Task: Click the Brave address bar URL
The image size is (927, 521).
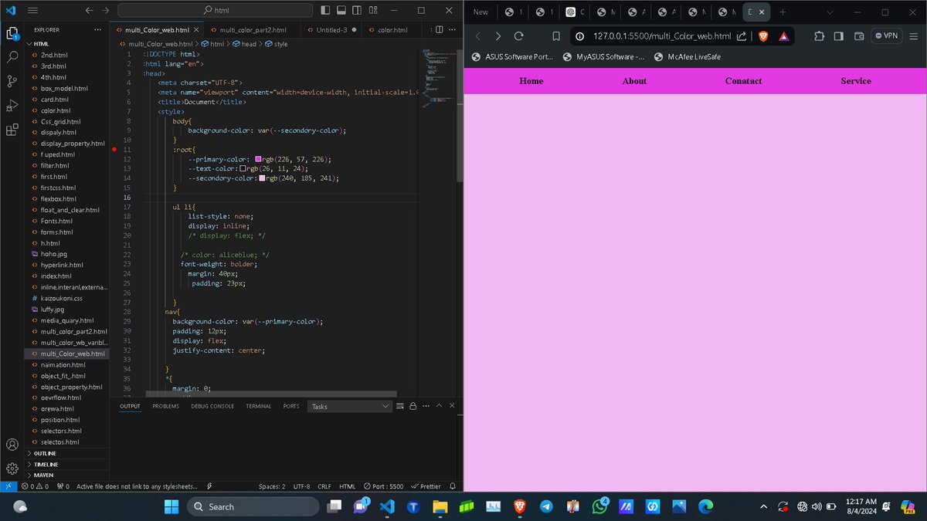Action: click(662, 36)
